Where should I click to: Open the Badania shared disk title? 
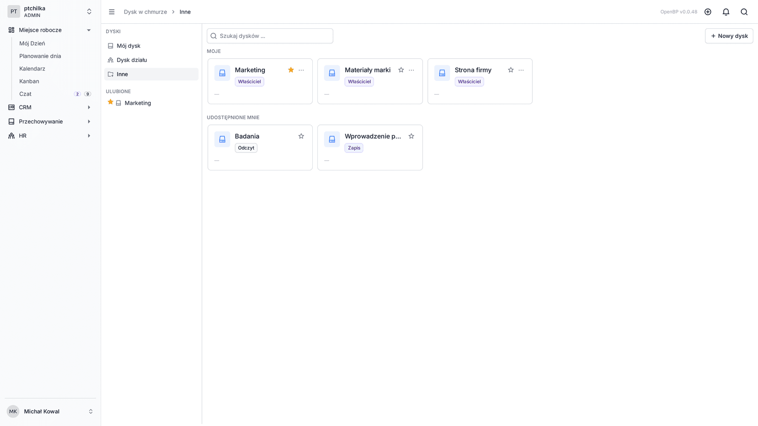[x=247, y=136]
